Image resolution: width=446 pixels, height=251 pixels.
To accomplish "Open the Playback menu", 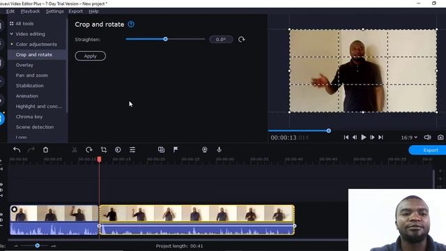I will tap(30, 11).
